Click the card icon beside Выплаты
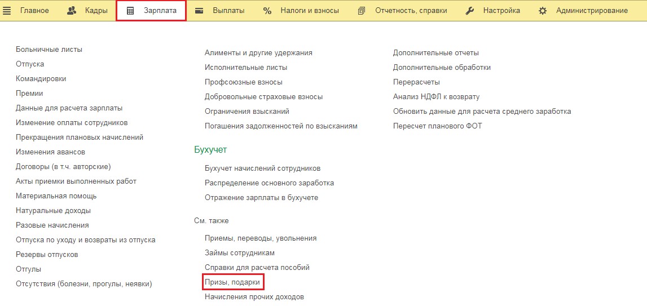Screen dimensions: 647x306 (199, 11)
